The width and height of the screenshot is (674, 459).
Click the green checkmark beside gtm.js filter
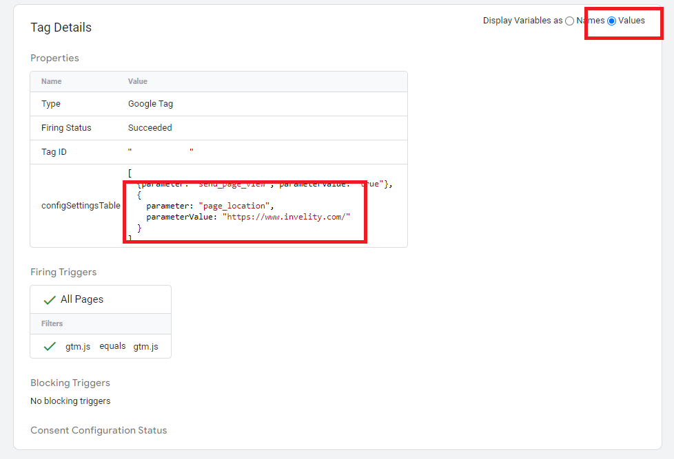(x=50, y=346)
